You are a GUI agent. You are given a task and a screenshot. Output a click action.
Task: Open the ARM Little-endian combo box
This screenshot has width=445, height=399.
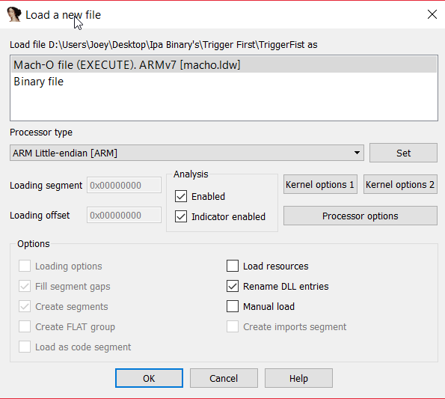187,153
